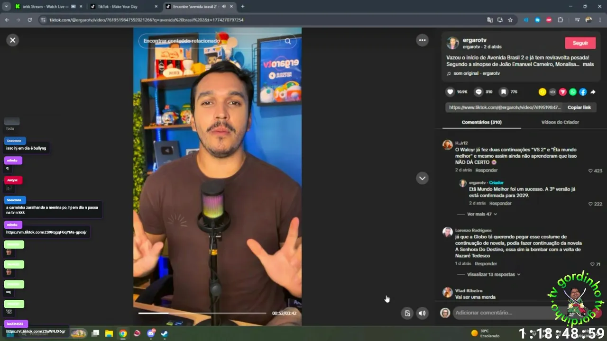Open Chrome from the taskbar
Image resolution: width=607 pixels, height=341 pixels.
(x=123, y=333)
